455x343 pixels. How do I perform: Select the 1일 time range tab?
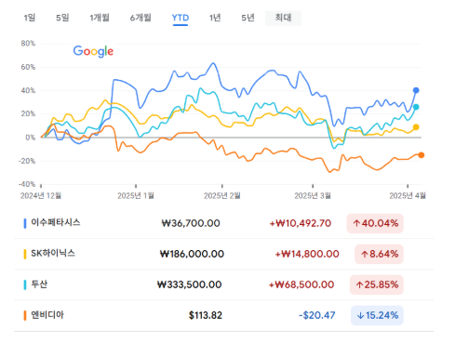[x=30, y=18]
